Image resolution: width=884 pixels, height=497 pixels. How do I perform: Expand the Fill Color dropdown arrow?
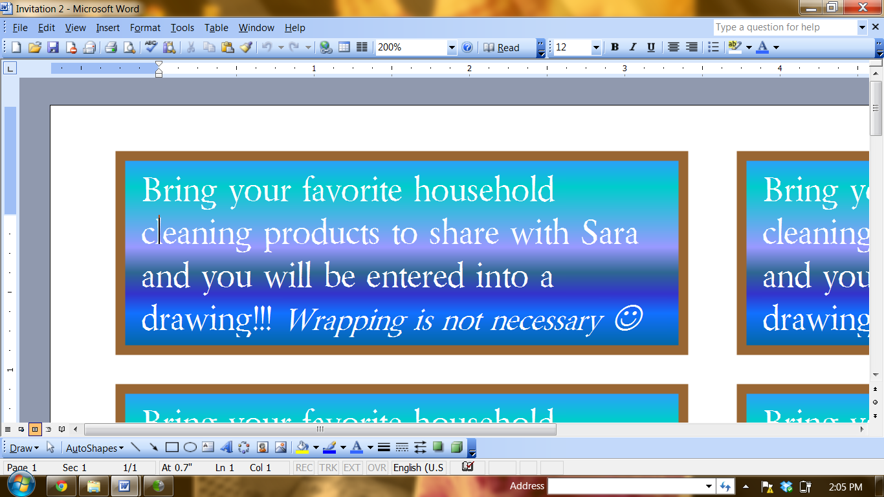coord(316,447)
